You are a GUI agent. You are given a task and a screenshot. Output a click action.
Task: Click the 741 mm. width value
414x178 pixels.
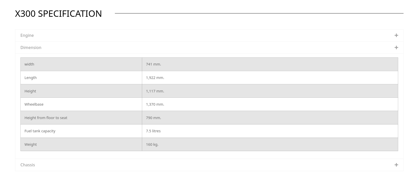coord(153,64)
